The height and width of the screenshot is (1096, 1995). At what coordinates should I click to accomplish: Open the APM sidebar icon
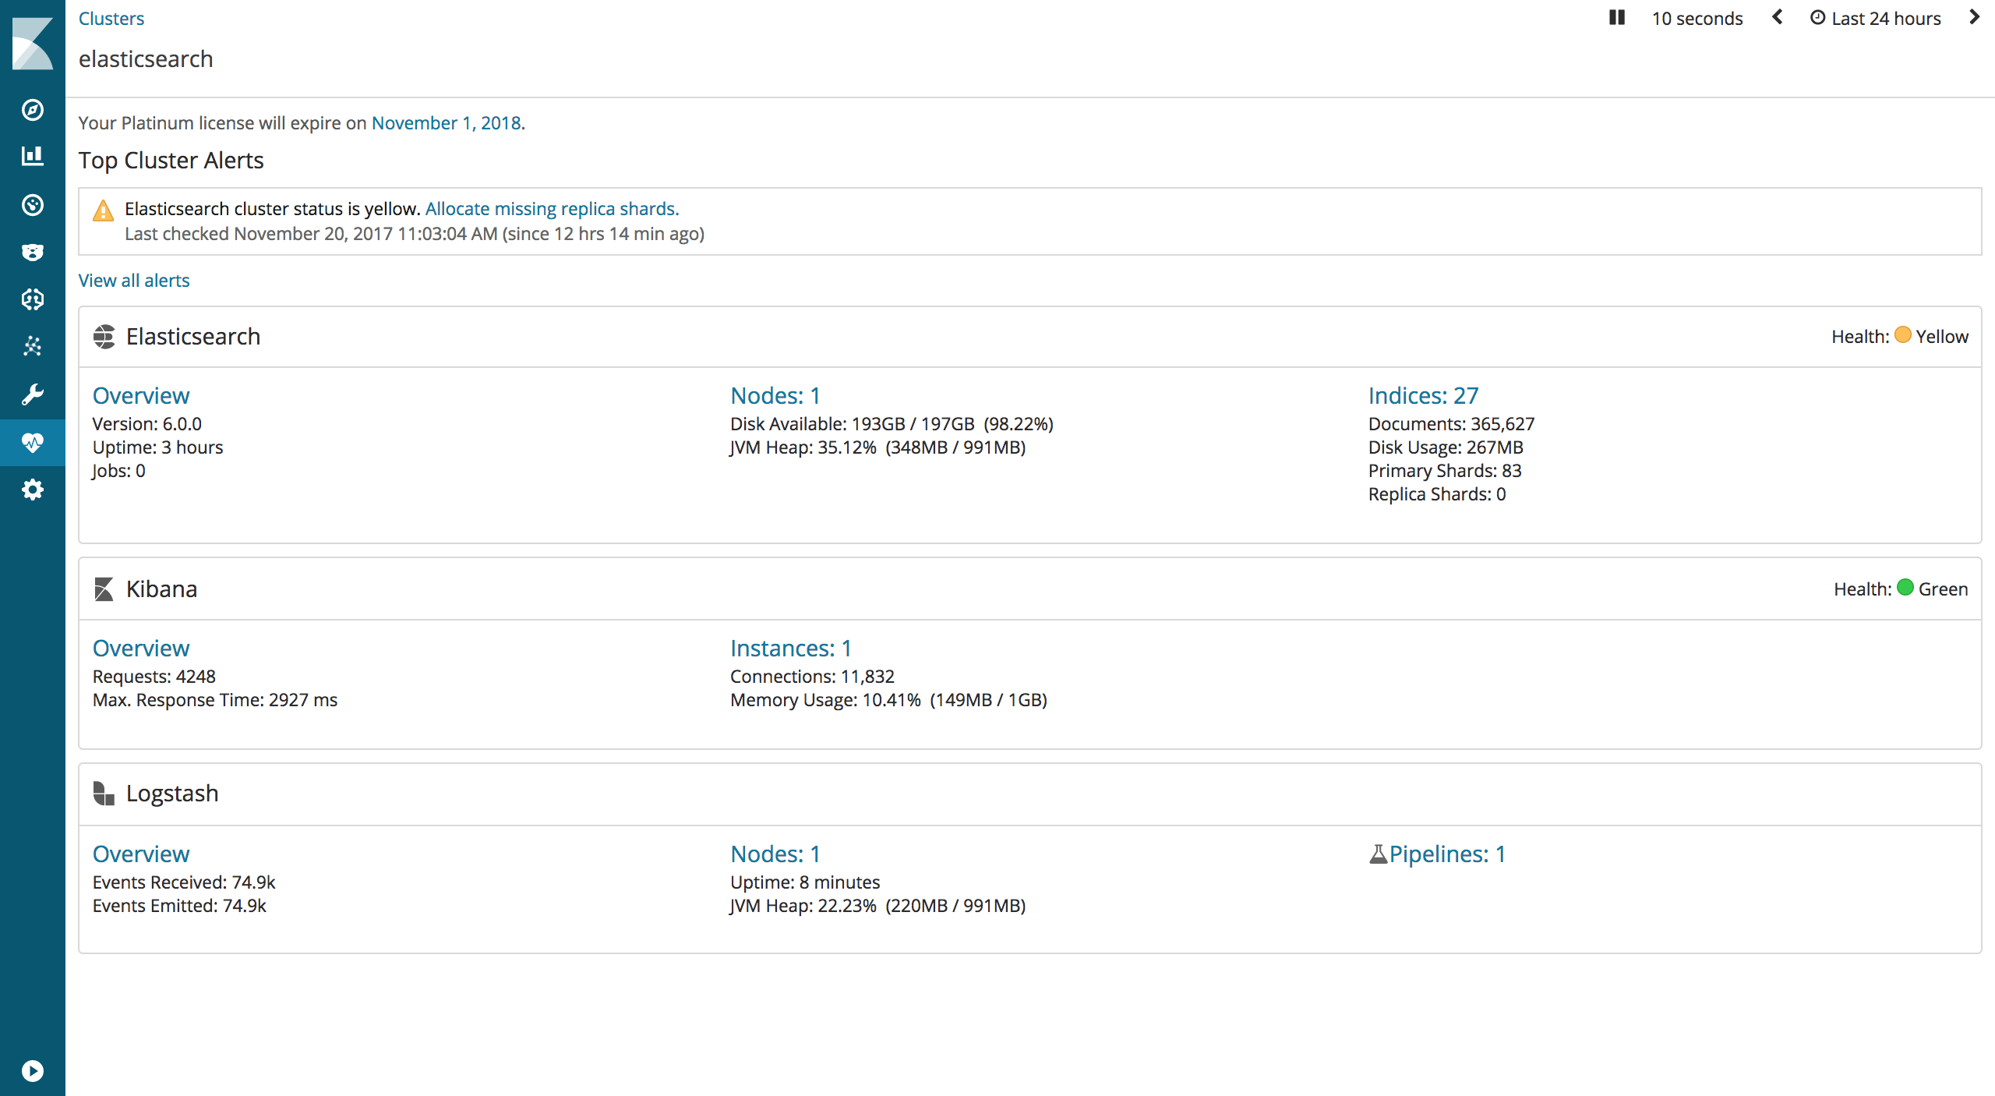pyautogui.click(x=33, y=252)
